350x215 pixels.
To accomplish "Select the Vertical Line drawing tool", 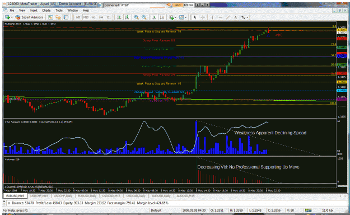I will [212, 17].
